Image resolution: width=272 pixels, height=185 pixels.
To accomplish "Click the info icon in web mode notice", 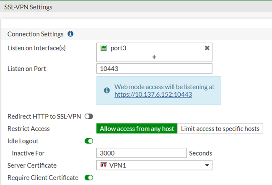I will pos(107,90).
